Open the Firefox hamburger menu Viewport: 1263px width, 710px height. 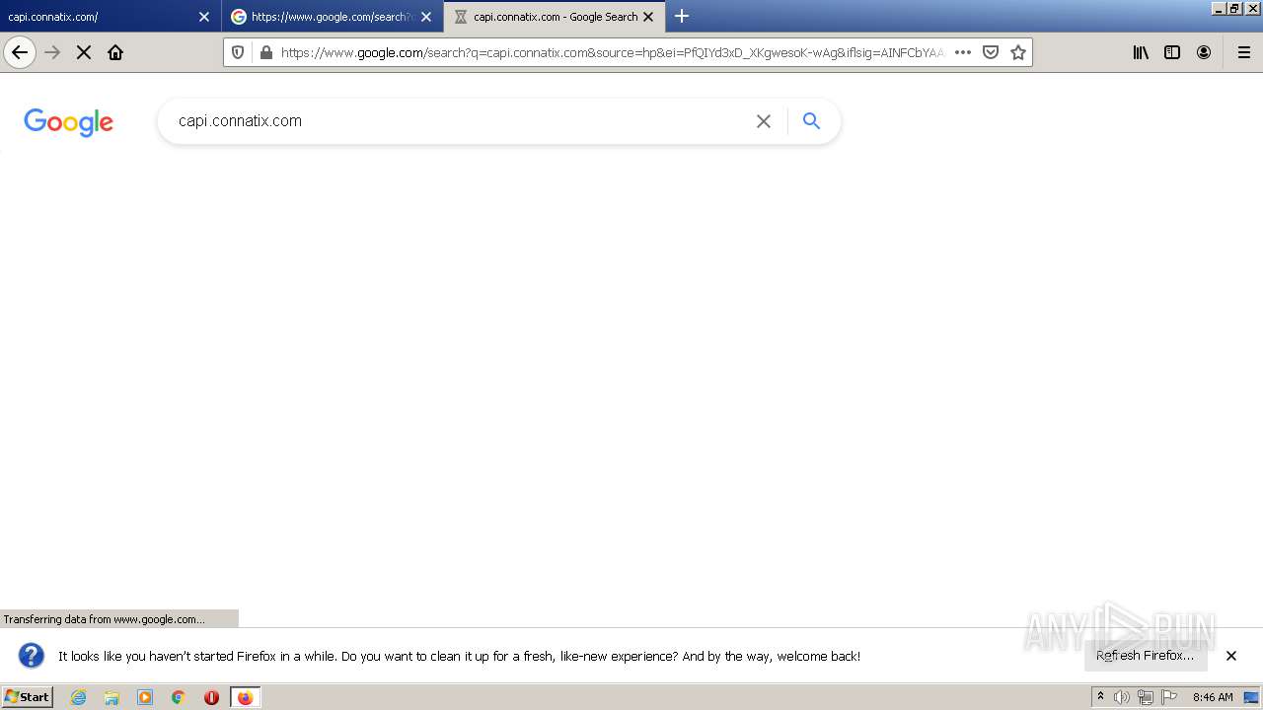(x=1244, y=52)
